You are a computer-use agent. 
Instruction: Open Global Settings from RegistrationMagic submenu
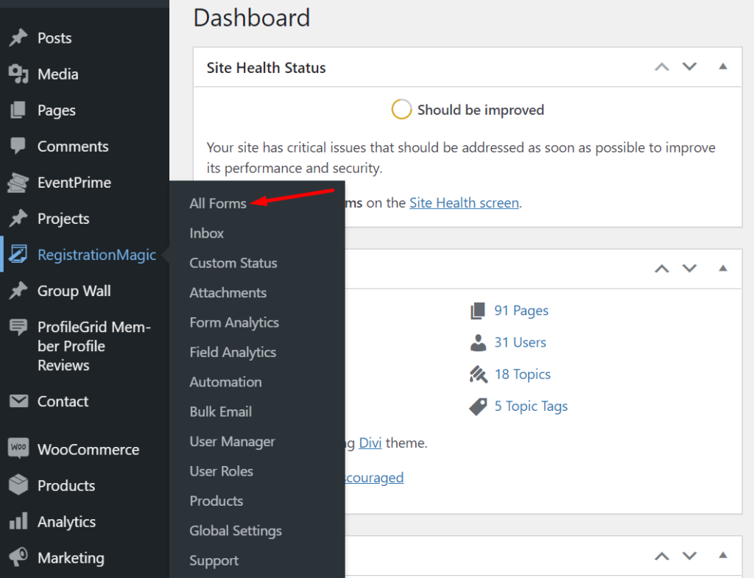pos(235,530)
